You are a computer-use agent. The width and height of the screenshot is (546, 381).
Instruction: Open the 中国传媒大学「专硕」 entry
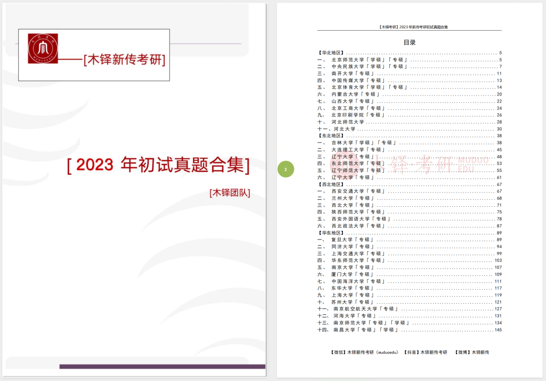[409, 80]
